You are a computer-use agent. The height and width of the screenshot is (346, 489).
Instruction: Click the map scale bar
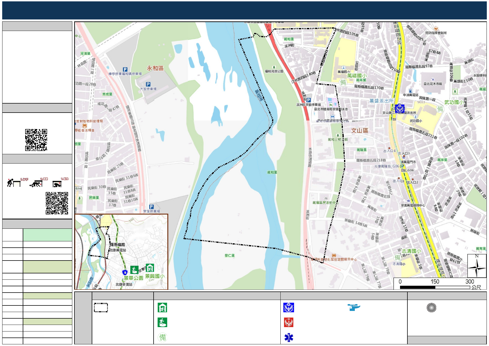[x=435, y=287]
